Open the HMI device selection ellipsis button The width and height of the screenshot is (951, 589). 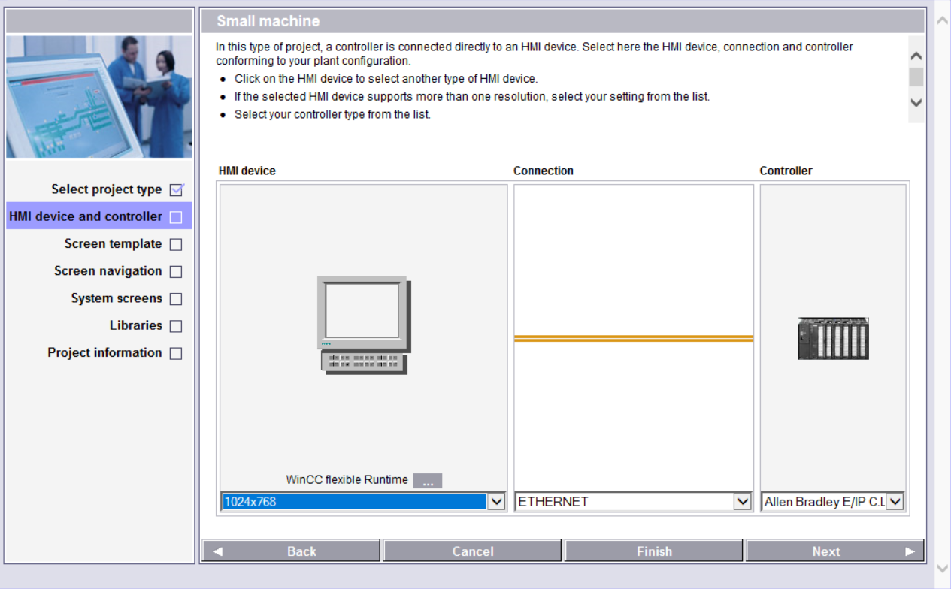[x=428, y=481]
